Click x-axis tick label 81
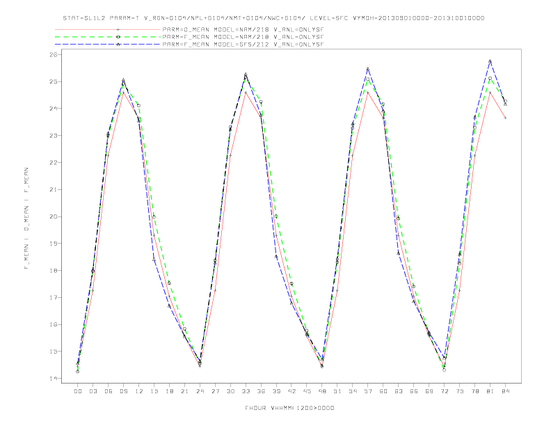The height and width of the screenshot is (426, 551). coord(490,391)
